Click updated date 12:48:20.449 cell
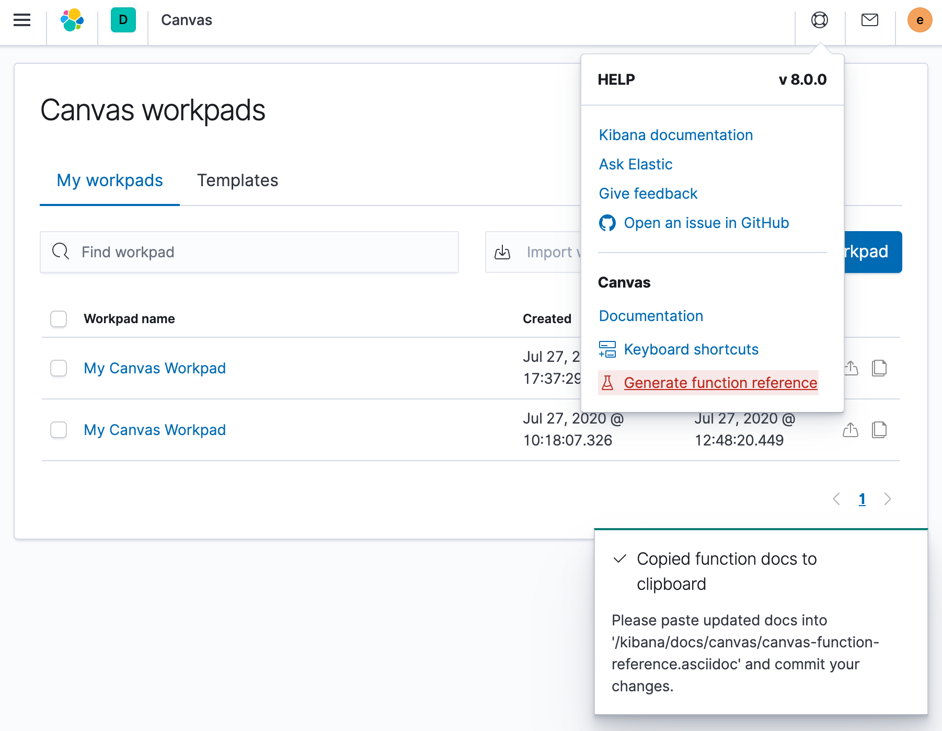Image resolution: width=942 pixels, height=731 pixels. (745, 429)
